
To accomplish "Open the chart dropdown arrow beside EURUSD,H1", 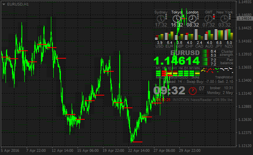I will (4, 4).
